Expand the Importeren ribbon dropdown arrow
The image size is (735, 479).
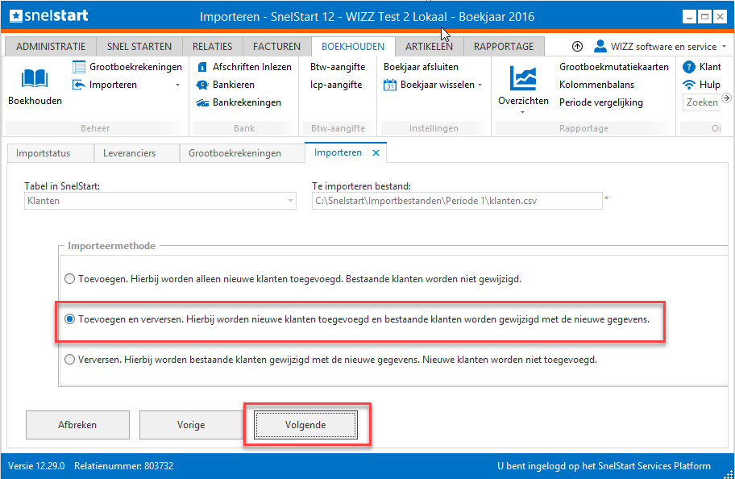[x=177, y=85]
